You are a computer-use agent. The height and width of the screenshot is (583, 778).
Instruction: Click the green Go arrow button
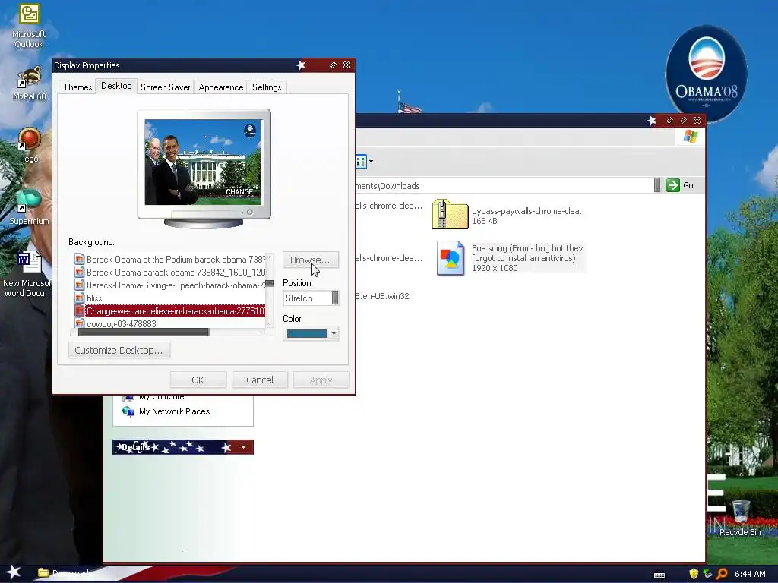point(673,185)
